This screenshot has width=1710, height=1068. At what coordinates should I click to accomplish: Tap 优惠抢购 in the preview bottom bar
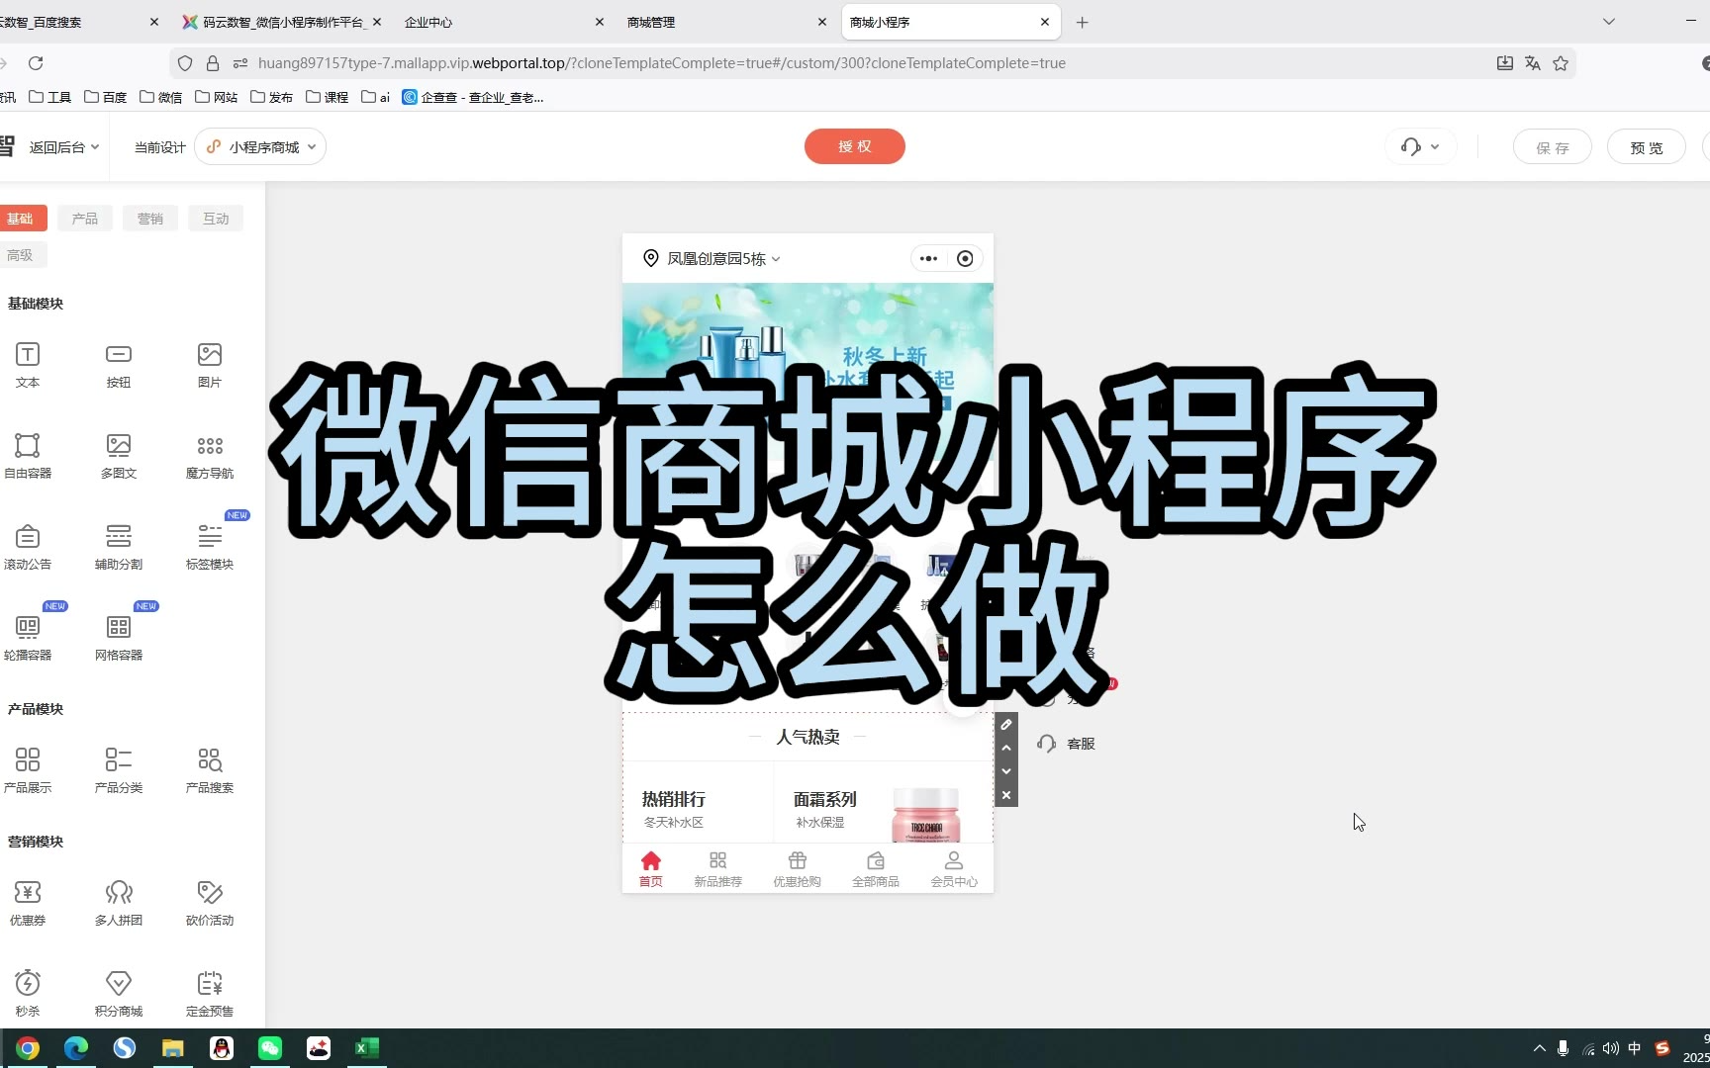pos(798,869)
